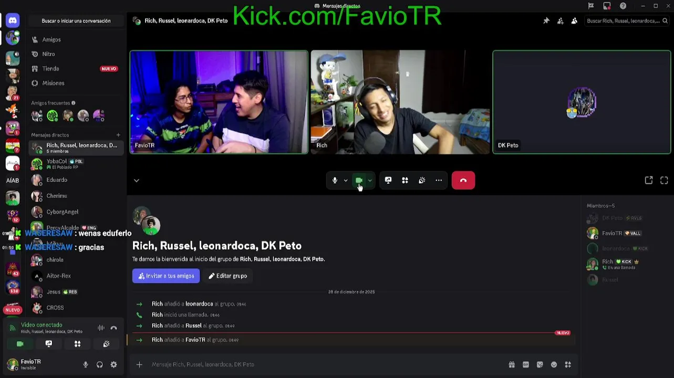674x378 pixels.
Task: Open quests flag icon in title bar
Action: coord(591,6)
